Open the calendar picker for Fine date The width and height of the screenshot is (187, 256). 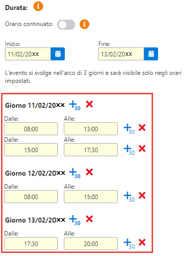point(151,54)
